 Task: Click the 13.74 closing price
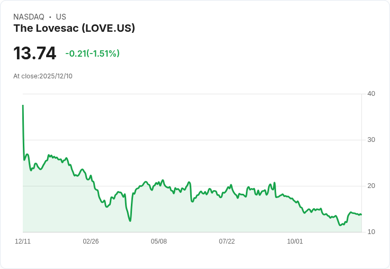[35, 53]
